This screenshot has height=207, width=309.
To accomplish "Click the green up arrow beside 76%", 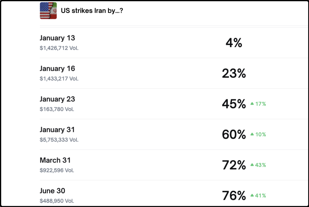I will coord(252,196).
